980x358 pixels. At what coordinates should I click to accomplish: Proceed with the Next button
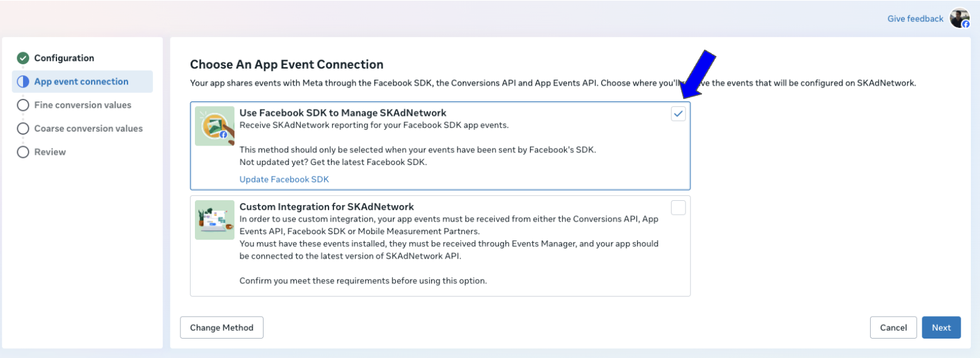coord(941,328)
